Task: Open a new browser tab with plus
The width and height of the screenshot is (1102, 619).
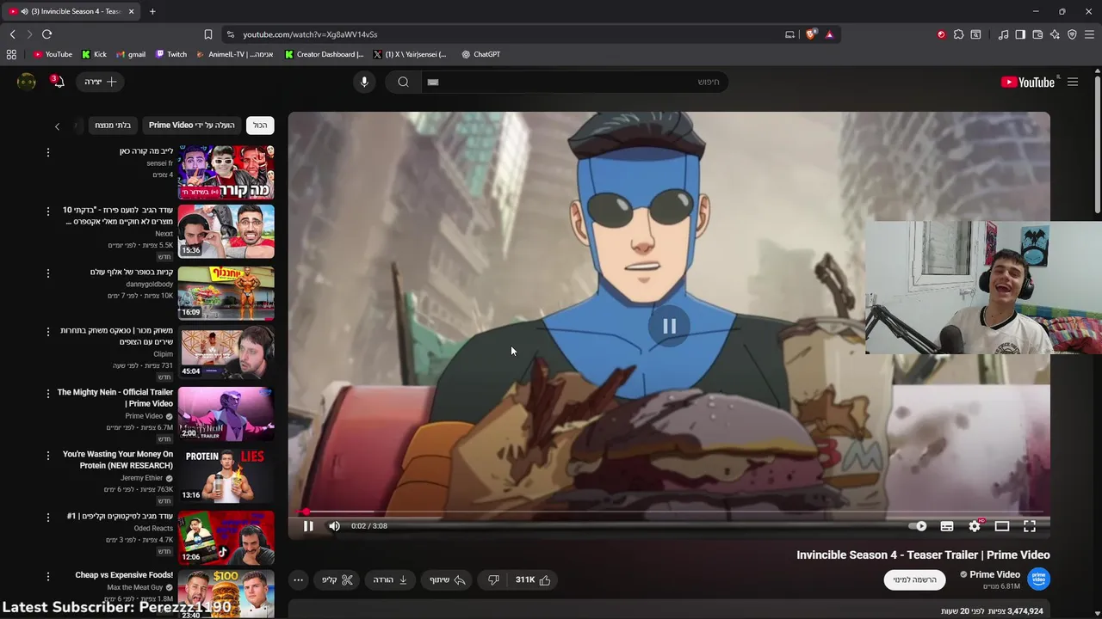Action: pyautogui.click(x=152, y=11)
